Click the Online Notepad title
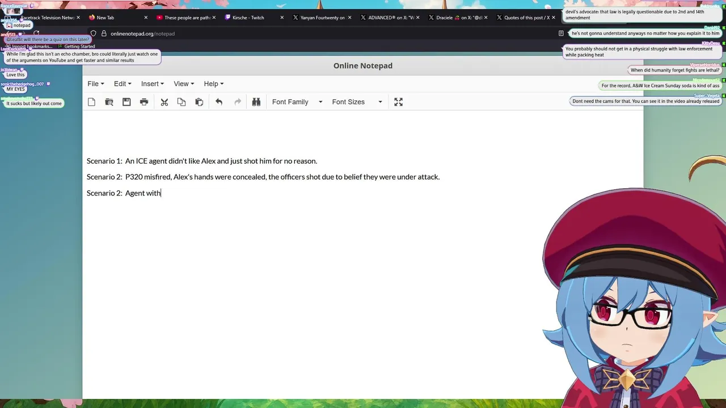 363,66
